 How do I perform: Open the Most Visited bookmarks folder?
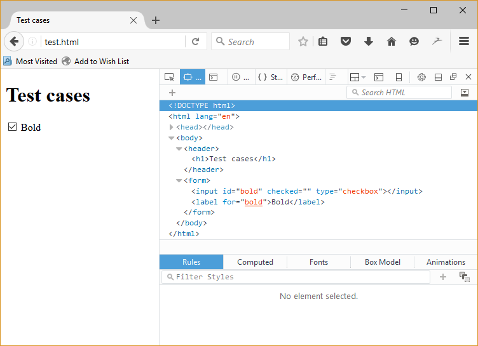click(31, 62)
